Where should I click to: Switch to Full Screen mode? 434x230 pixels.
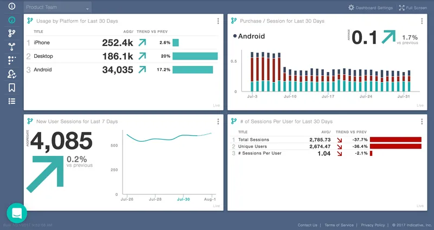413,8
